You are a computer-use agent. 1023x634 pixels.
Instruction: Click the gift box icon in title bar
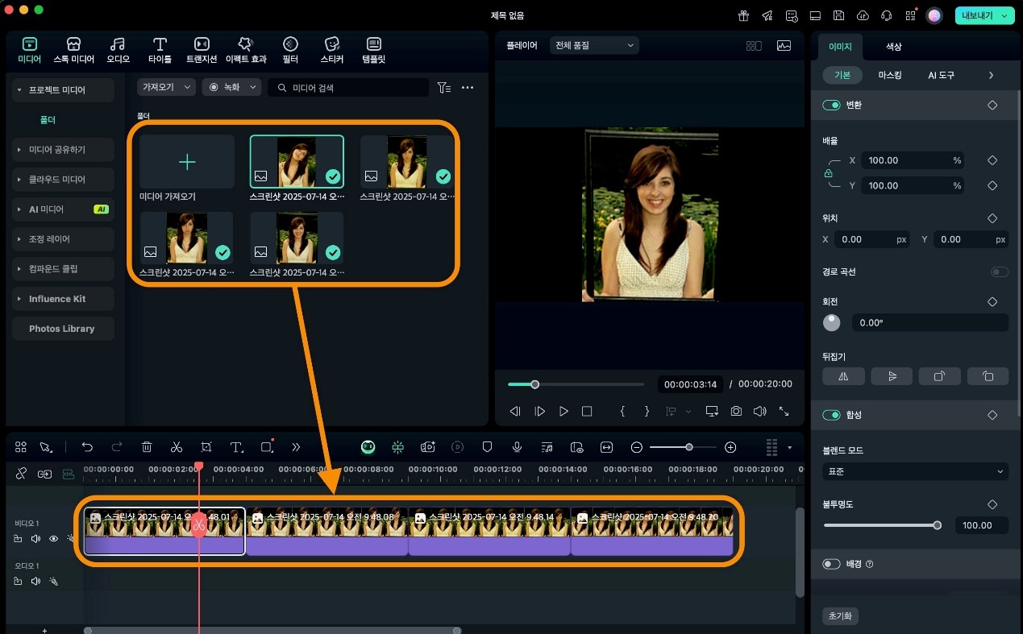743,15
